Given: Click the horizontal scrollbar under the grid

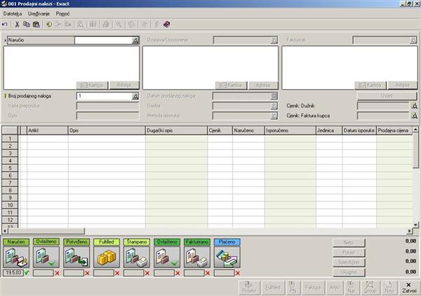Looking at the screenshot, I should [210, 231].
